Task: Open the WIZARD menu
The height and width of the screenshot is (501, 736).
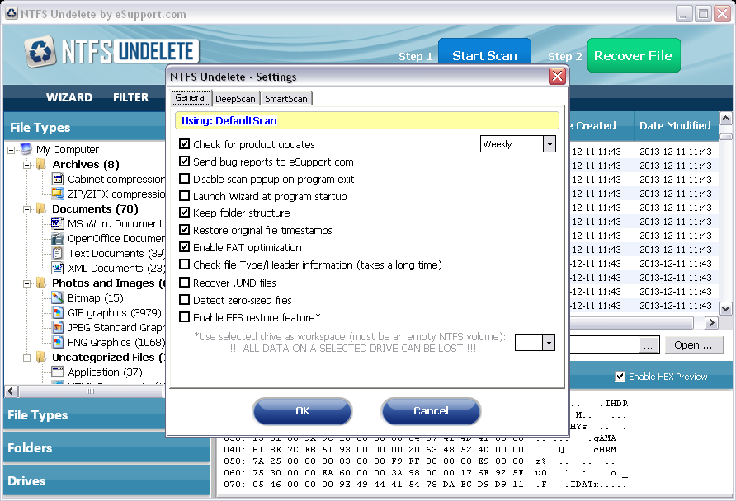Action: point(69,97)
